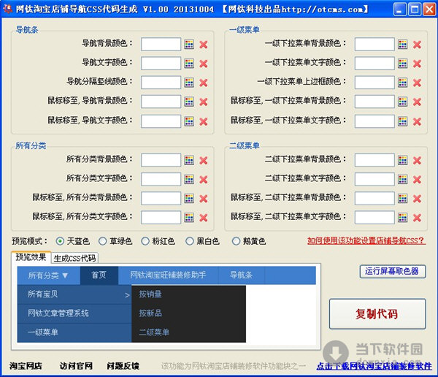
Task: Click the 复制代码 button
Action: coord(377,314)
